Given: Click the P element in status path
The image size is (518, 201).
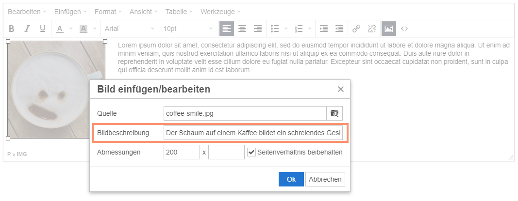Looking at the screenshot, I should click(9, 154).
